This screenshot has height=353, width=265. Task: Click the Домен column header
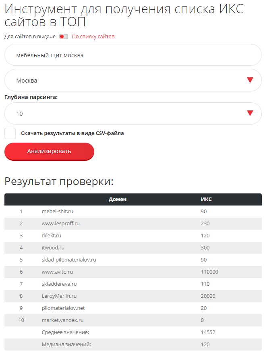pos(118,199)
